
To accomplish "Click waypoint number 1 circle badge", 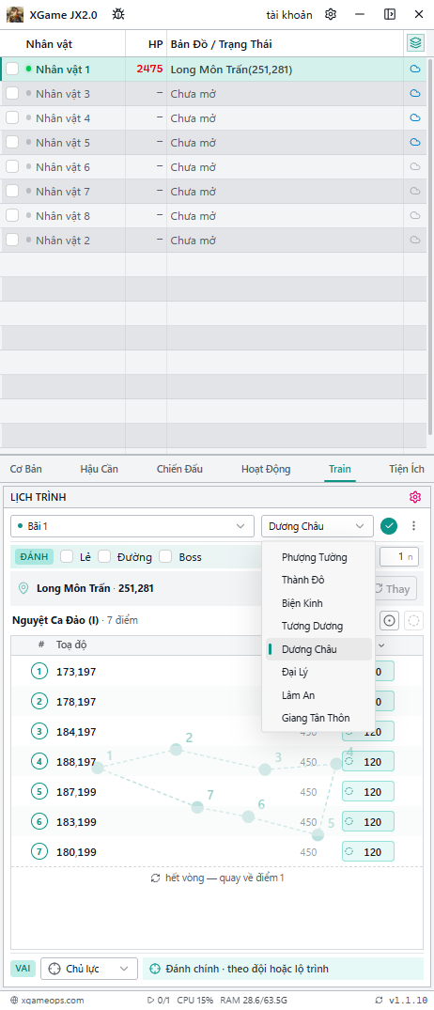I will point(39,671).
